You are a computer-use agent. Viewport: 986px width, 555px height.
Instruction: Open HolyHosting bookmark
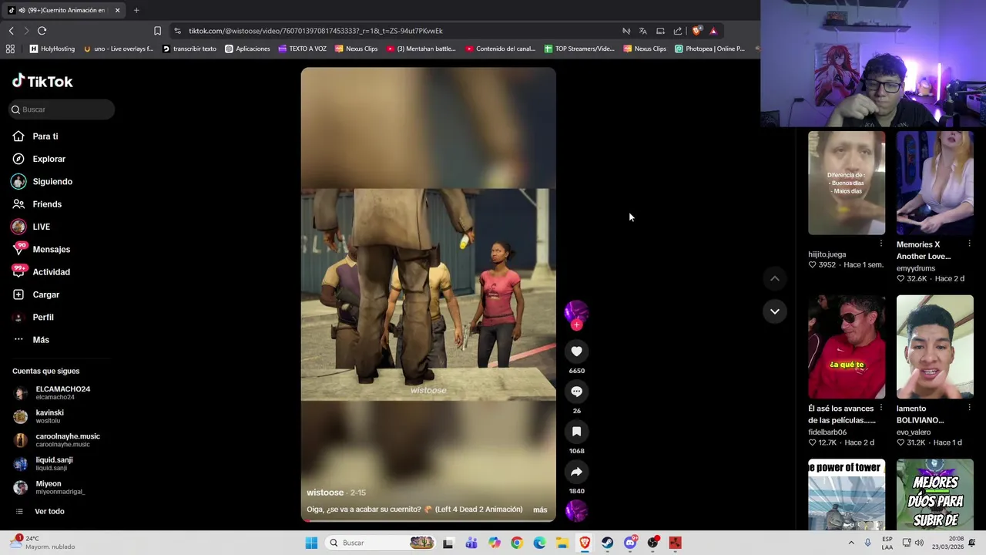pos(52,49)
